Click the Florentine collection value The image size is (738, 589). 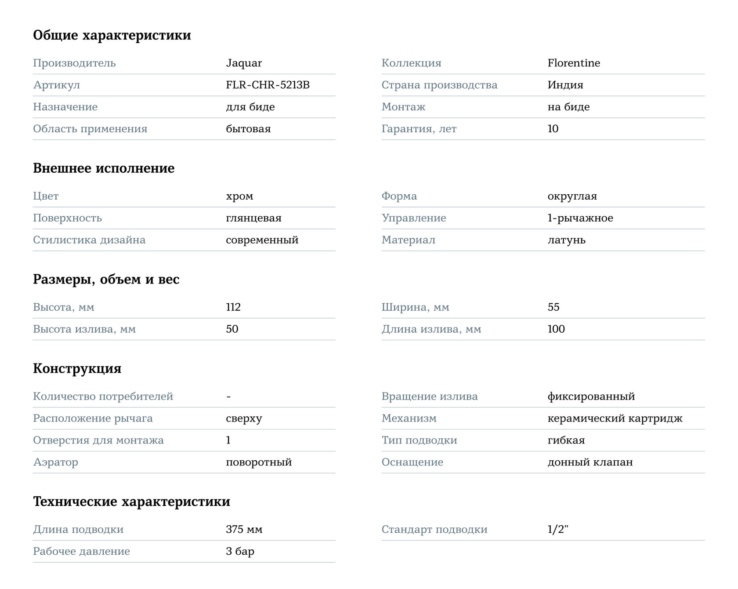pyautogui.click(x=574, y=63)
